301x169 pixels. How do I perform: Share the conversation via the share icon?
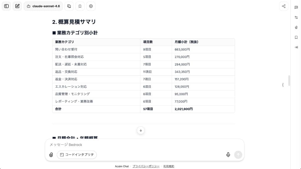coord(283,6)
